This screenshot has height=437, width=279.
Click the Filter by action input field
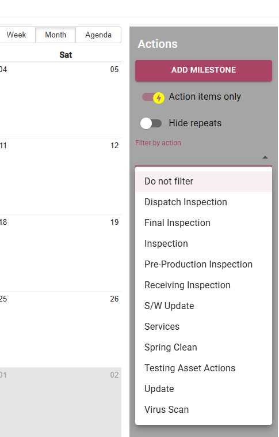(x=204, y=157)
